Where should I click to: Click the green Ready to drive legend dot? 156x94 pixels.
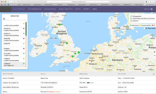coord(131,25)
